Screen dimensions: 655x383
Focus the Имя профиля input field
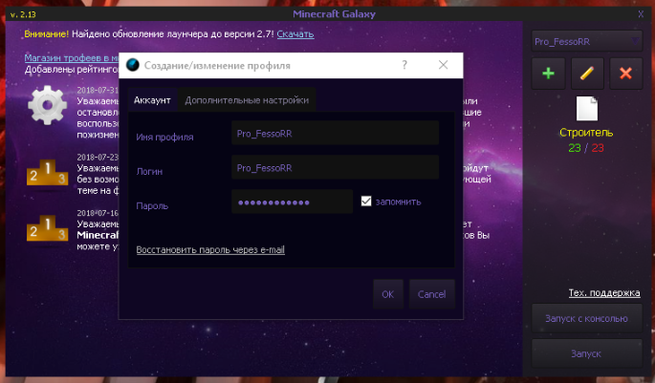[x=335, y=133]
